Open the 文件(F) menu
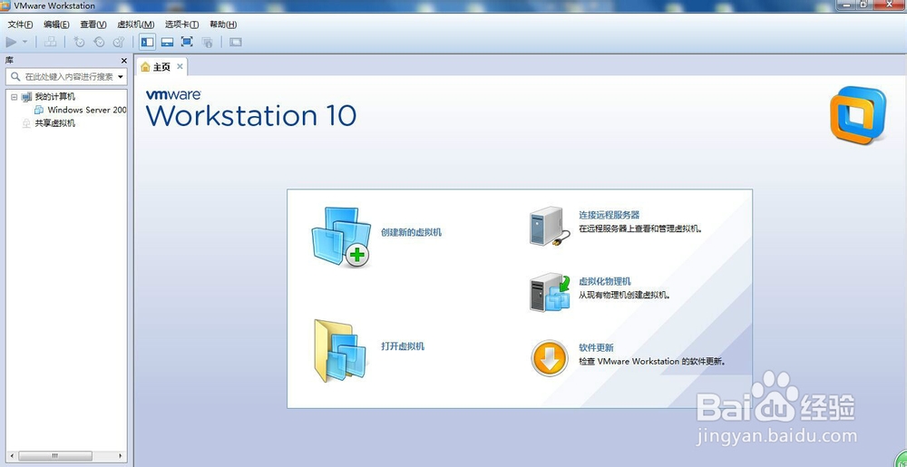 coord(20,24)
